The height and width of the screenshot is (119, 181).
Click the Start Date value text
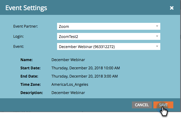pos(85,68)
